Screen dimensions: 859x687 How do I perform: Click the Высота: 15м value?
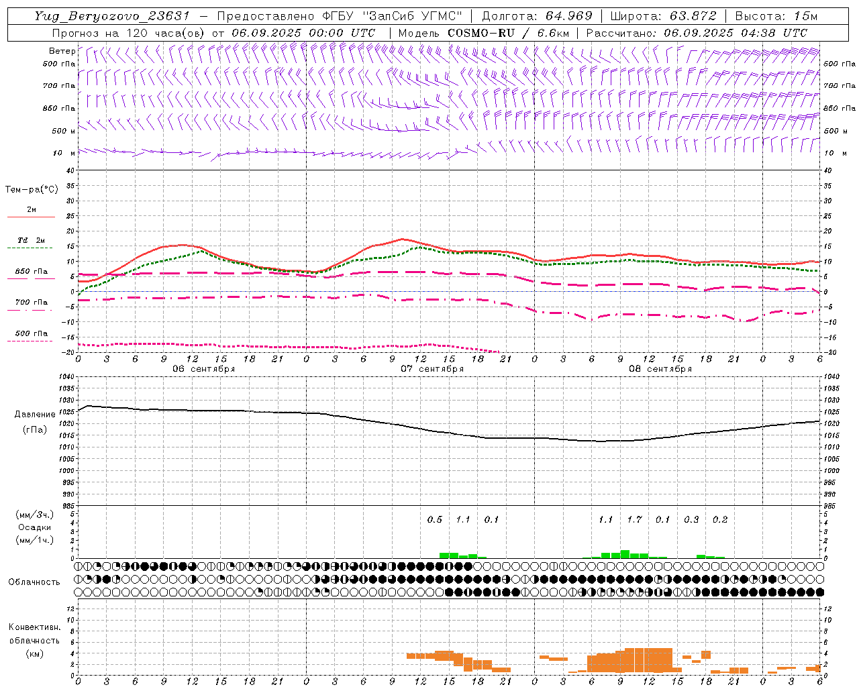pos(776,16)
